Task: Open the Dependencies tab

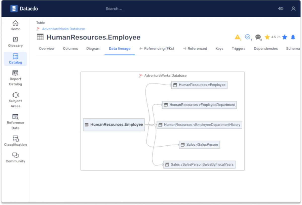Action: click(x=266, y=49)
